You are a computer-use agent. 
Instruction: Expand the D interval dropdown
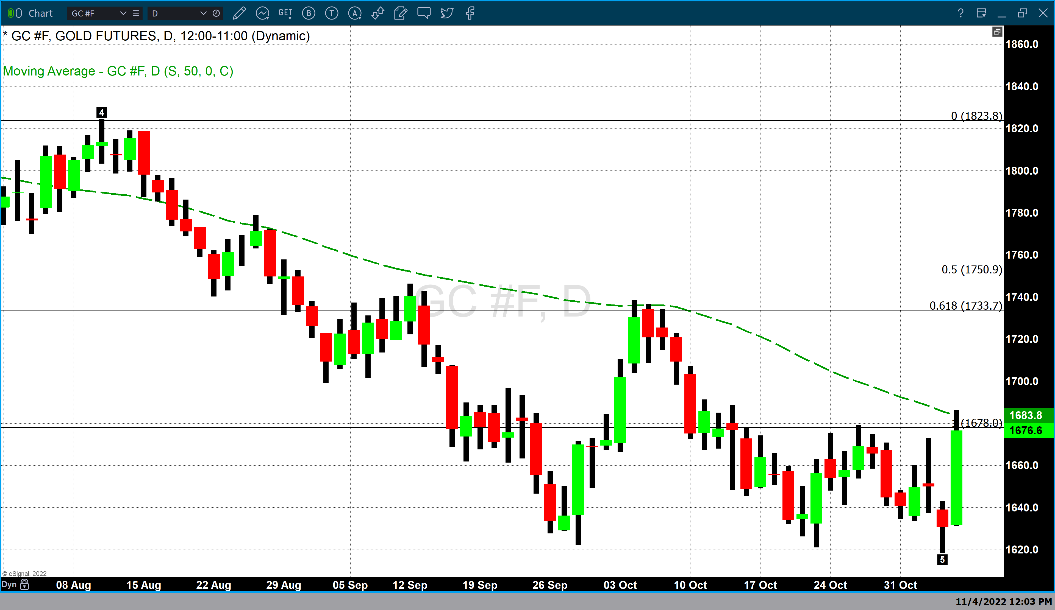click(203, 13)
